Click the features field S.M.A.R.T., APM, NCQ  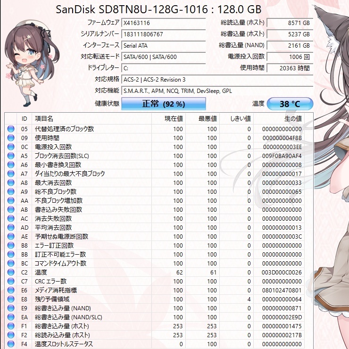(x=217, y=91)
